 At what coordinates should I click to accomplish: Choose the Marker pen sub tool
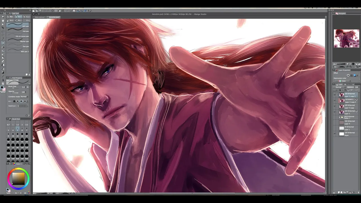pyautogui.click(x=18, y=40)
